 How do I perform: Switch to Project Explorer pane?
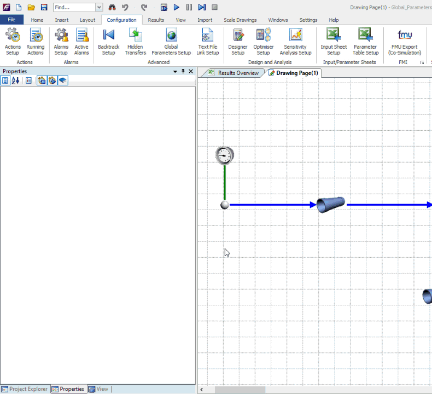[x=25, y=389]
